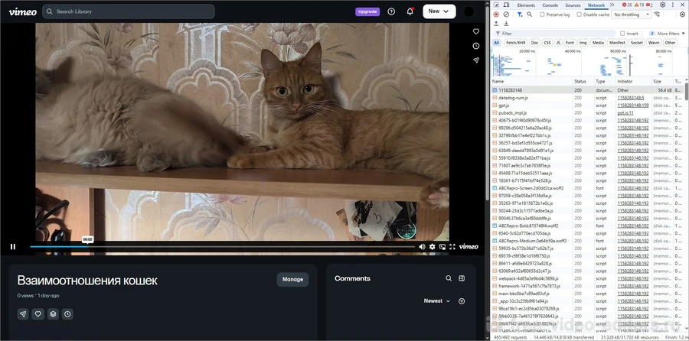Image resolution: width=689 pixels, height=341 pixels.
Task: Open player settings gear
Action: coord(432,247)
